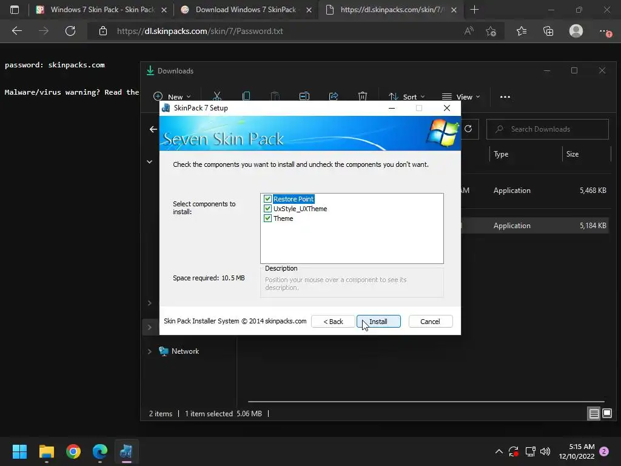
Task: Close the Download Windows 7 SkinPack tab
Action: click(x=309, y=10)
